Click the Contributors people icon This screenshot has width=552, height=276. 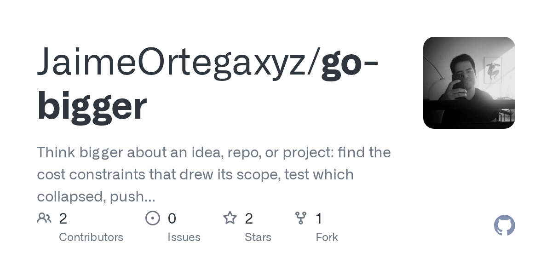pos(44,218)
